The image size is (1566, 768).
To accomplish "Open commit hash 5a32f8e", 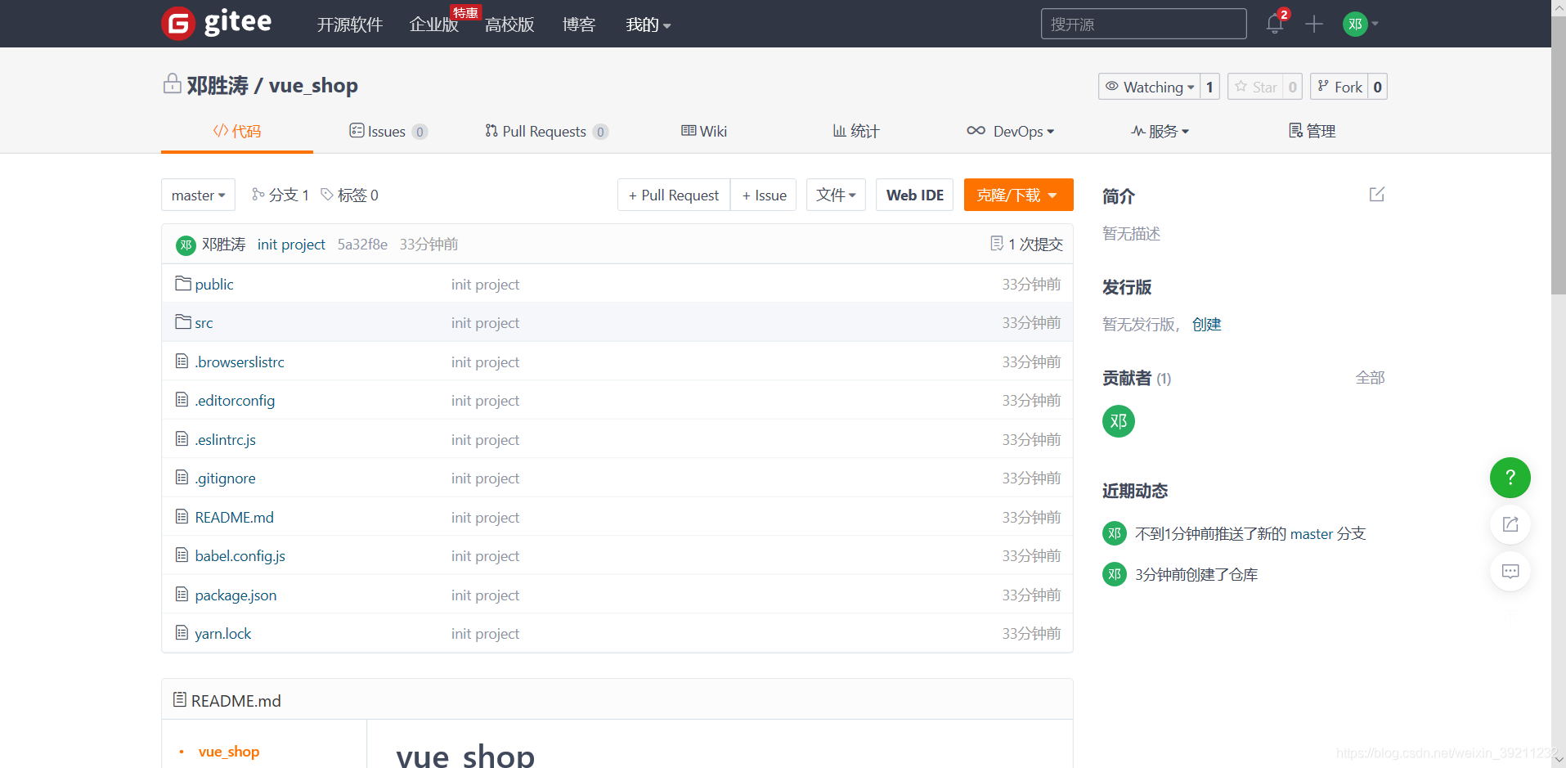I will [362, 245].
